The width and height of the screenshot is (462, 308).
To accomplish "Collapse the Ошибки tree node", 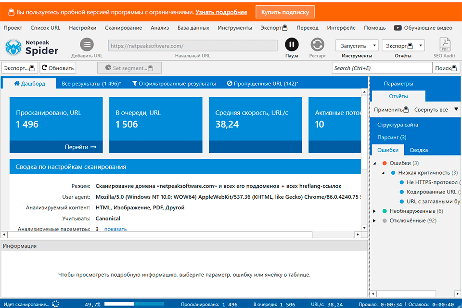I will [x=375, y=164].
